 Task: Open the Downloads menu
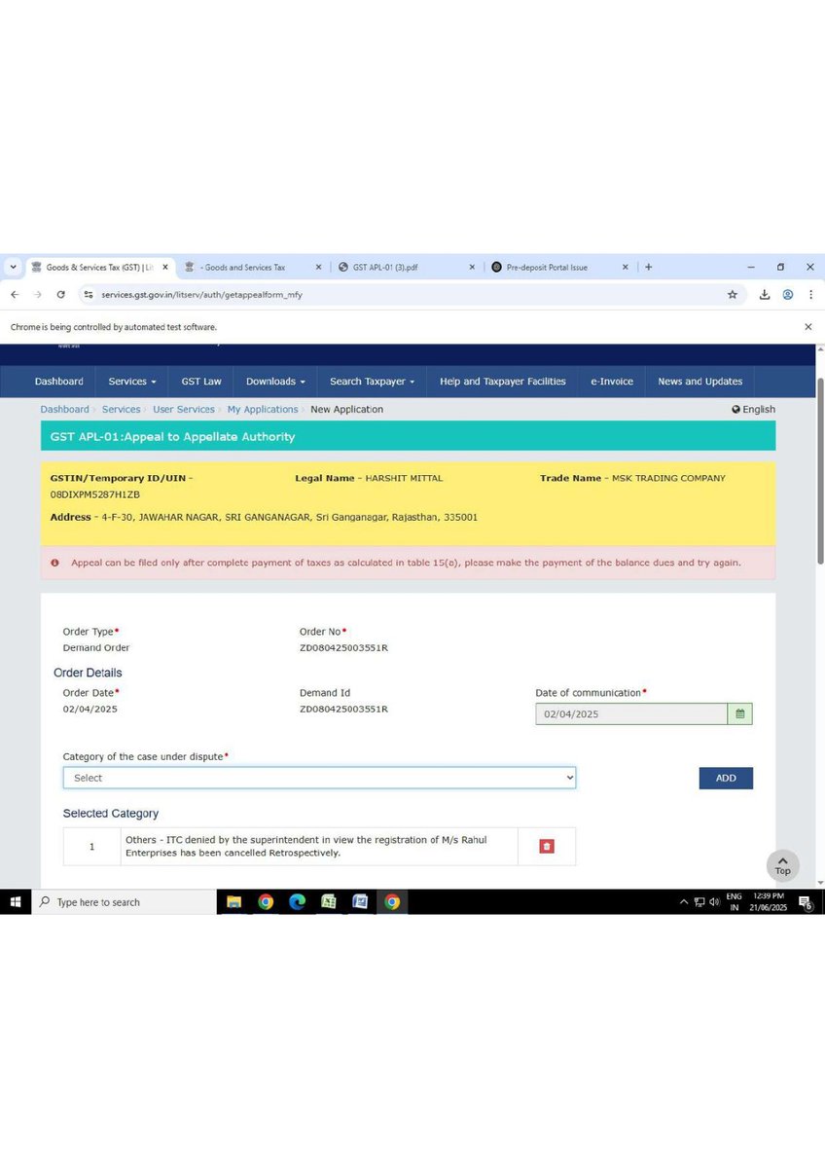tap(275, 382)
